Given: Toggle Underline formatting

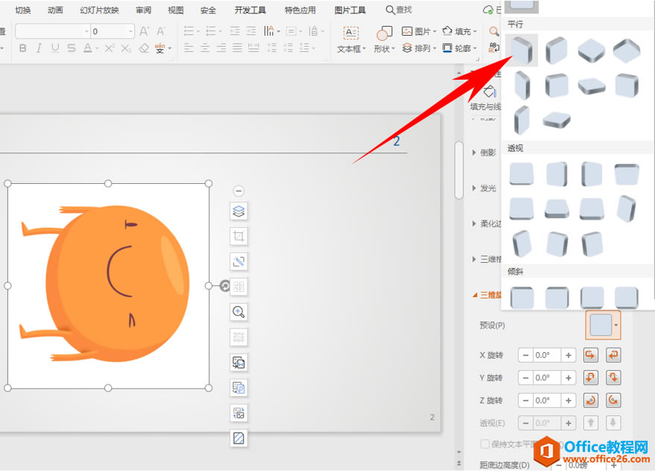Looking at the screenshot, I should [56, 48].
